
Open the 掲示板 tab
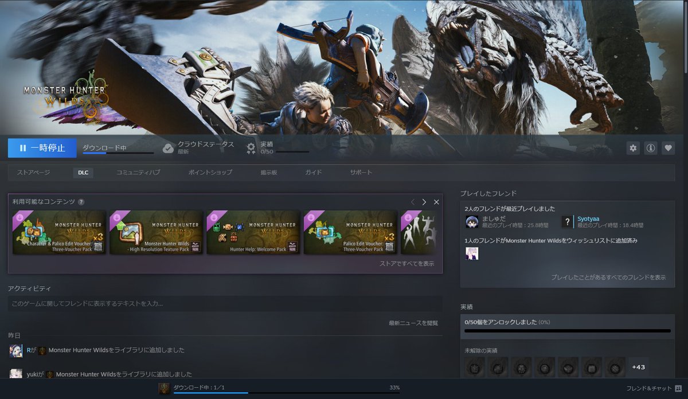click(269, 173)
